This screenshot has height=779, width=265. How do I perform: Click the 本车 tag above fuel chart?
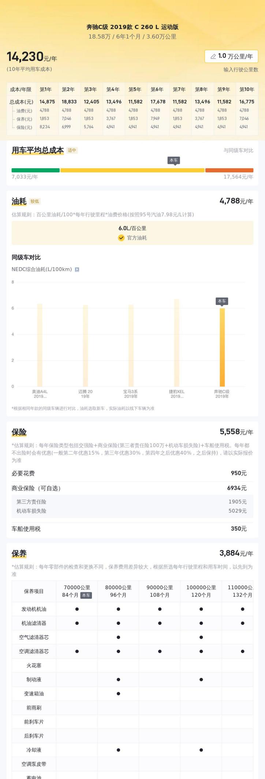[x=222, y=301]
